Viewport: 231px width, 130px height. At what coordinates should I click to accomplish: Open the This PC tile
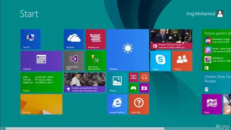(x=30, y=39)
